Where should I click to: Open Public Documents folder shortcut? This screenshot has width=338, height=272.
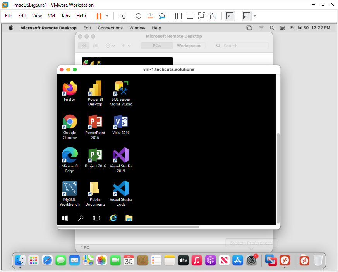click(95, 193)
